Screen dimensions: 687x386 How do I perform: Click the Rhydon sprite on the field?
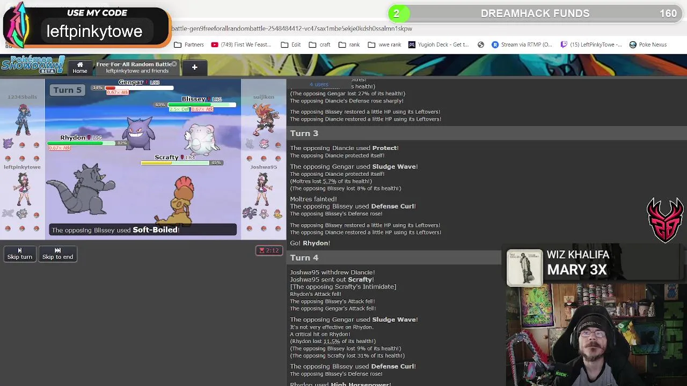[x=81, y=190]
